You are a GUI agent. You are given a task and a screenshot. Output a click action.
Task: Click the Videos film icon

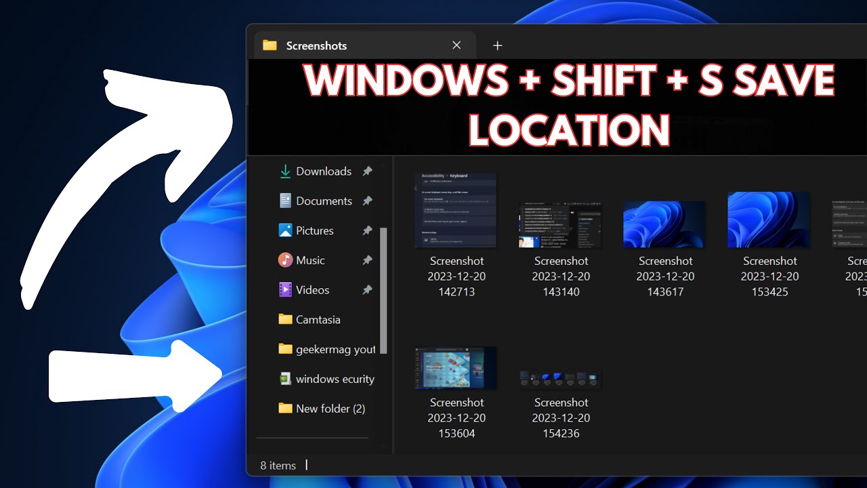pos(285,290)
